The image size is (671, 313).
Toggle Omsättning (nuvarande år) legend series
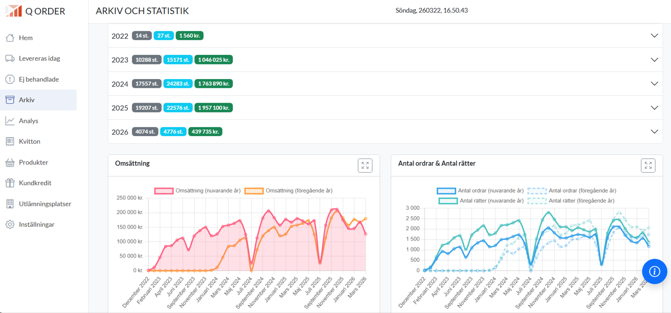pos(198,191)
